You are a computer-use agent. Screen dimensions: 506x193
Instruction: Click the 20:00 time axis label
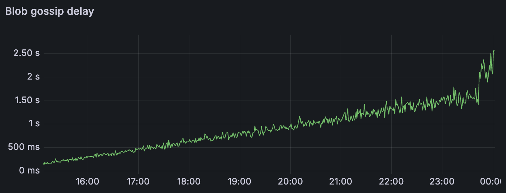290,182
